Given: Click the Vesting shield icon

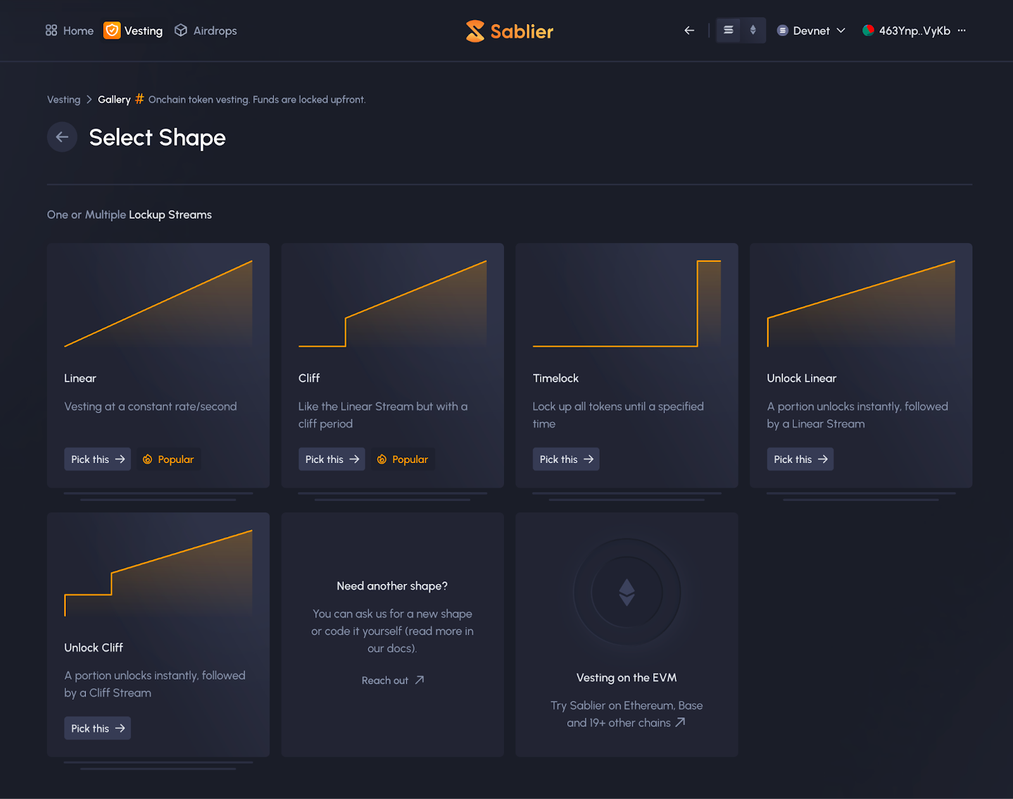Looking at the screenshot, I should click(x=112, y=30).
